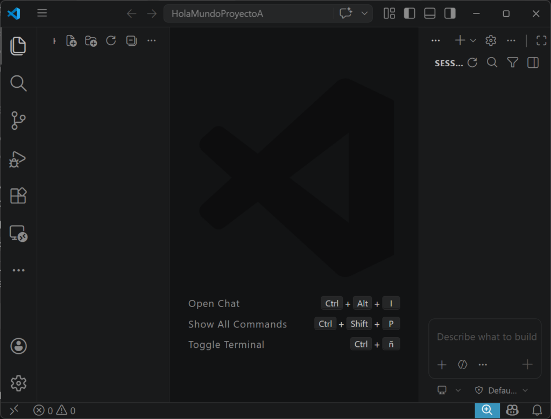The image size is (551, 419).
Task: Toggle sessions side-by-side layout
Action: coord(533,62)
